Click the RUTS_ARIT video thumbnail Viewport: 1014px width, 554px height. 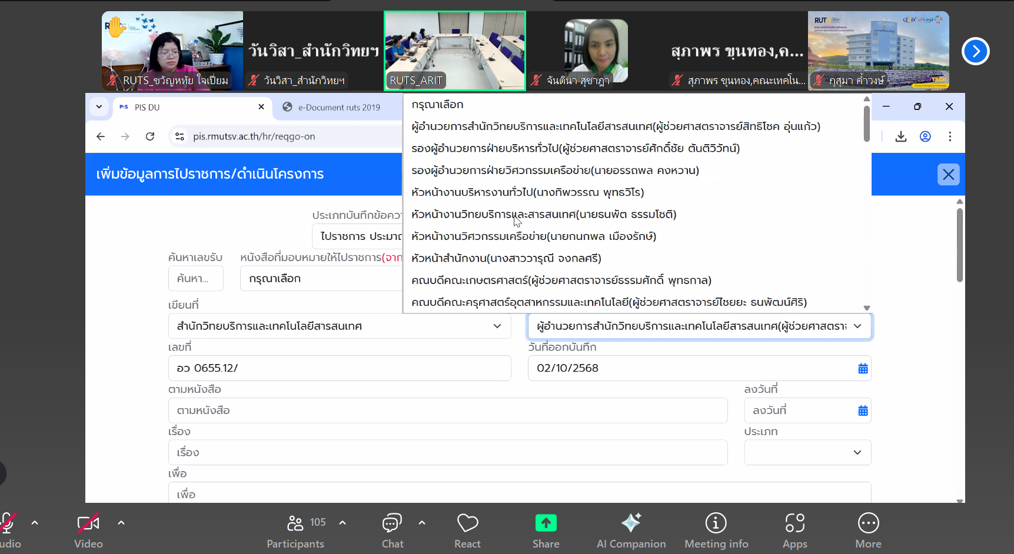click(454, 51)
